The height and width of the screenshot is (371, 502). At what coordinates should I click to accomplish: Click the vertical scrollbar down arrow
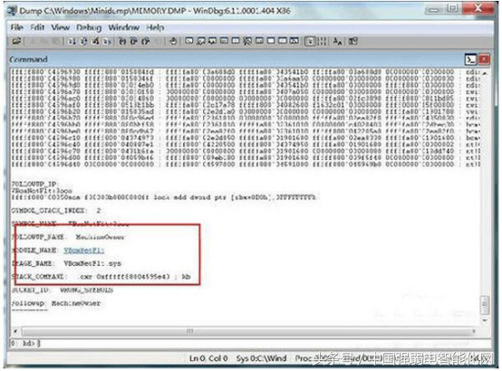click(x=485, y=320)
